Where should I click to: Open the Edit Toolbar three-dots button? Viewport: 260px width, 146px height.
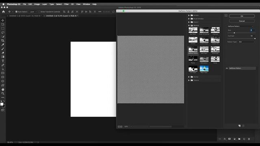tap(3, 97)
